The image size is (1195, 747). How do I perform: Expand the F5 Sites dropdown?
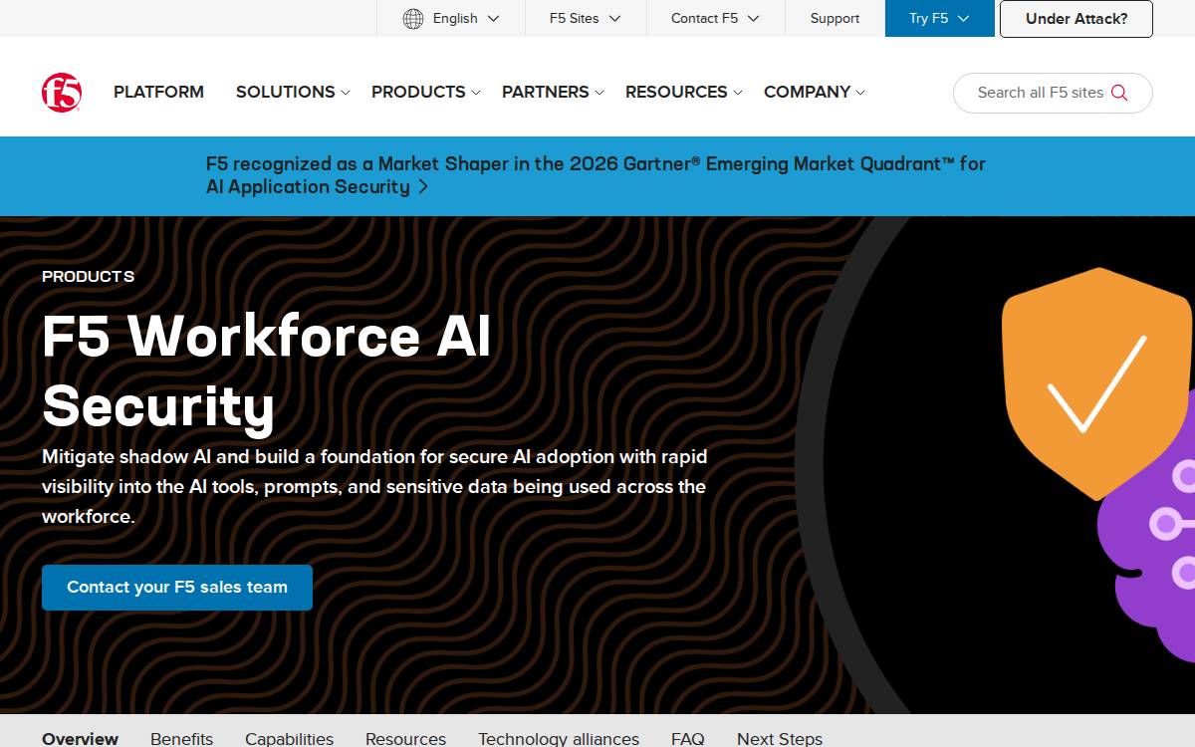[x=586, y=18]
